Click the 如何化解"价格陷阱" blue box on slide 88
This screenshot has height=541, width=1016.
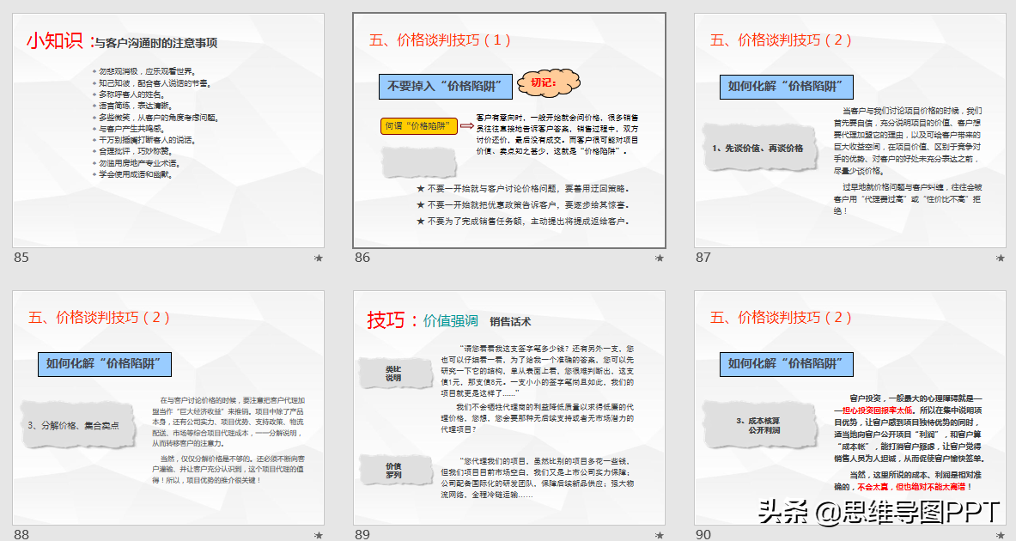click(x=104, y=364)
